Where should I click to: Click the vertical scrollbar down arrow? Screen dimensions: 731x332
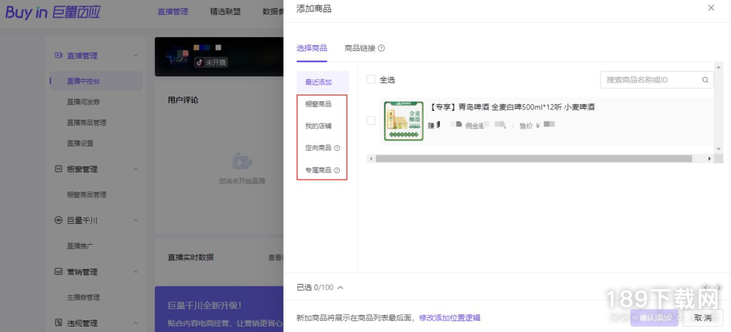pos(719,149)
